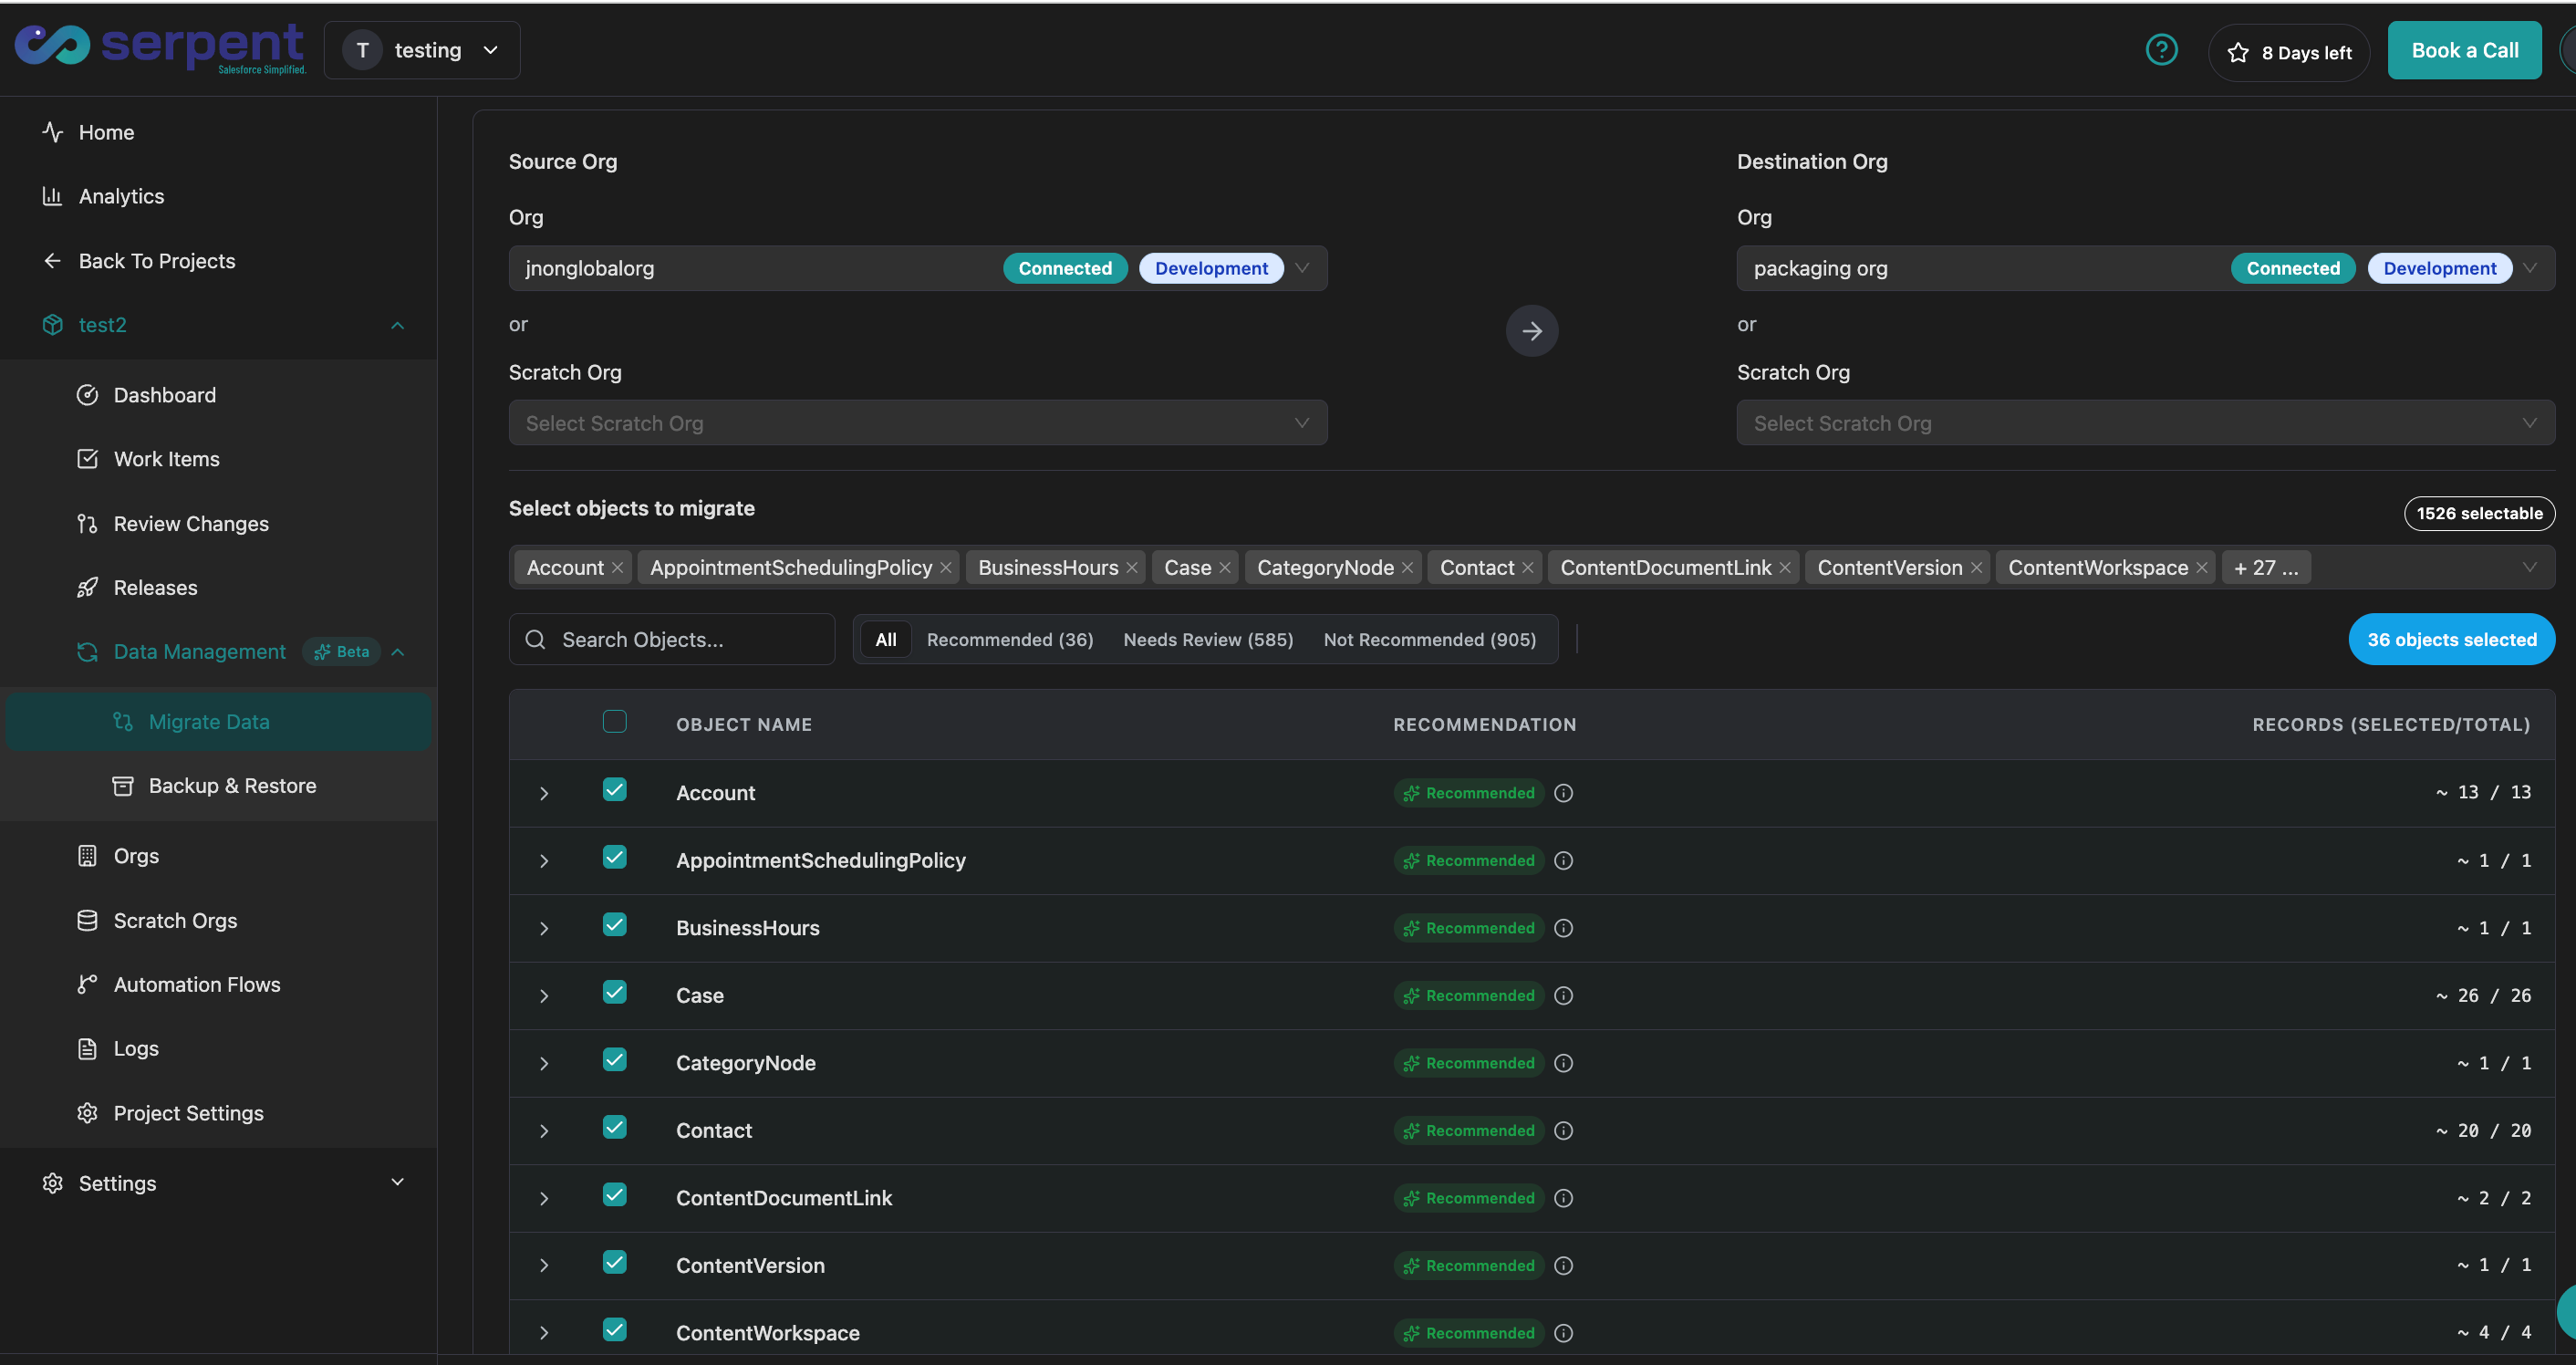
Task: Expand the Case row
Action: (x=544, y=997)
